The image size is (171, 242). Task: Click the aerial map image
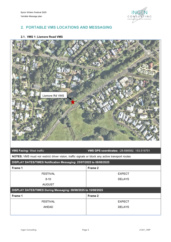(86, 90)
